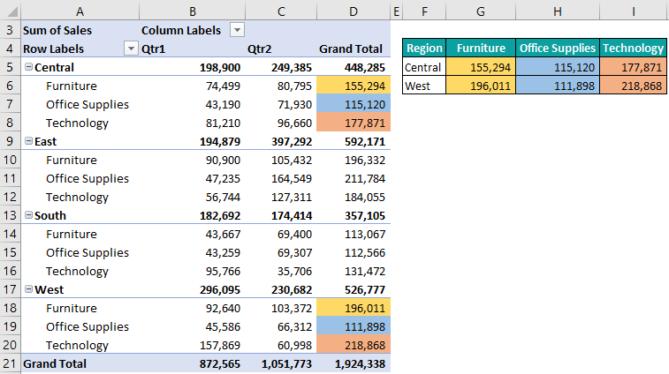Select column C header
The image size is (669, 374).
click(x=281, y=11)
